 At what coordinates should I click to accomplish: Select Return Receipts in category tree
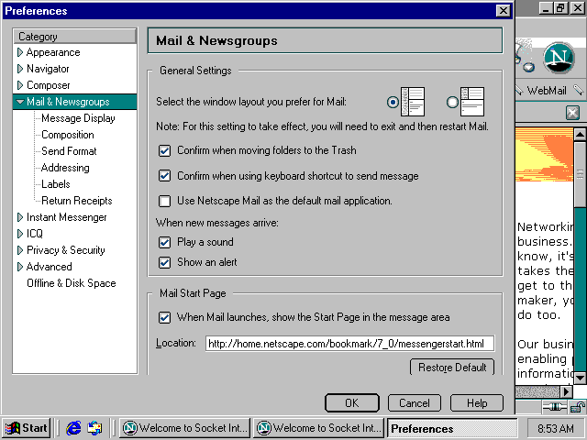pos(77,201)
